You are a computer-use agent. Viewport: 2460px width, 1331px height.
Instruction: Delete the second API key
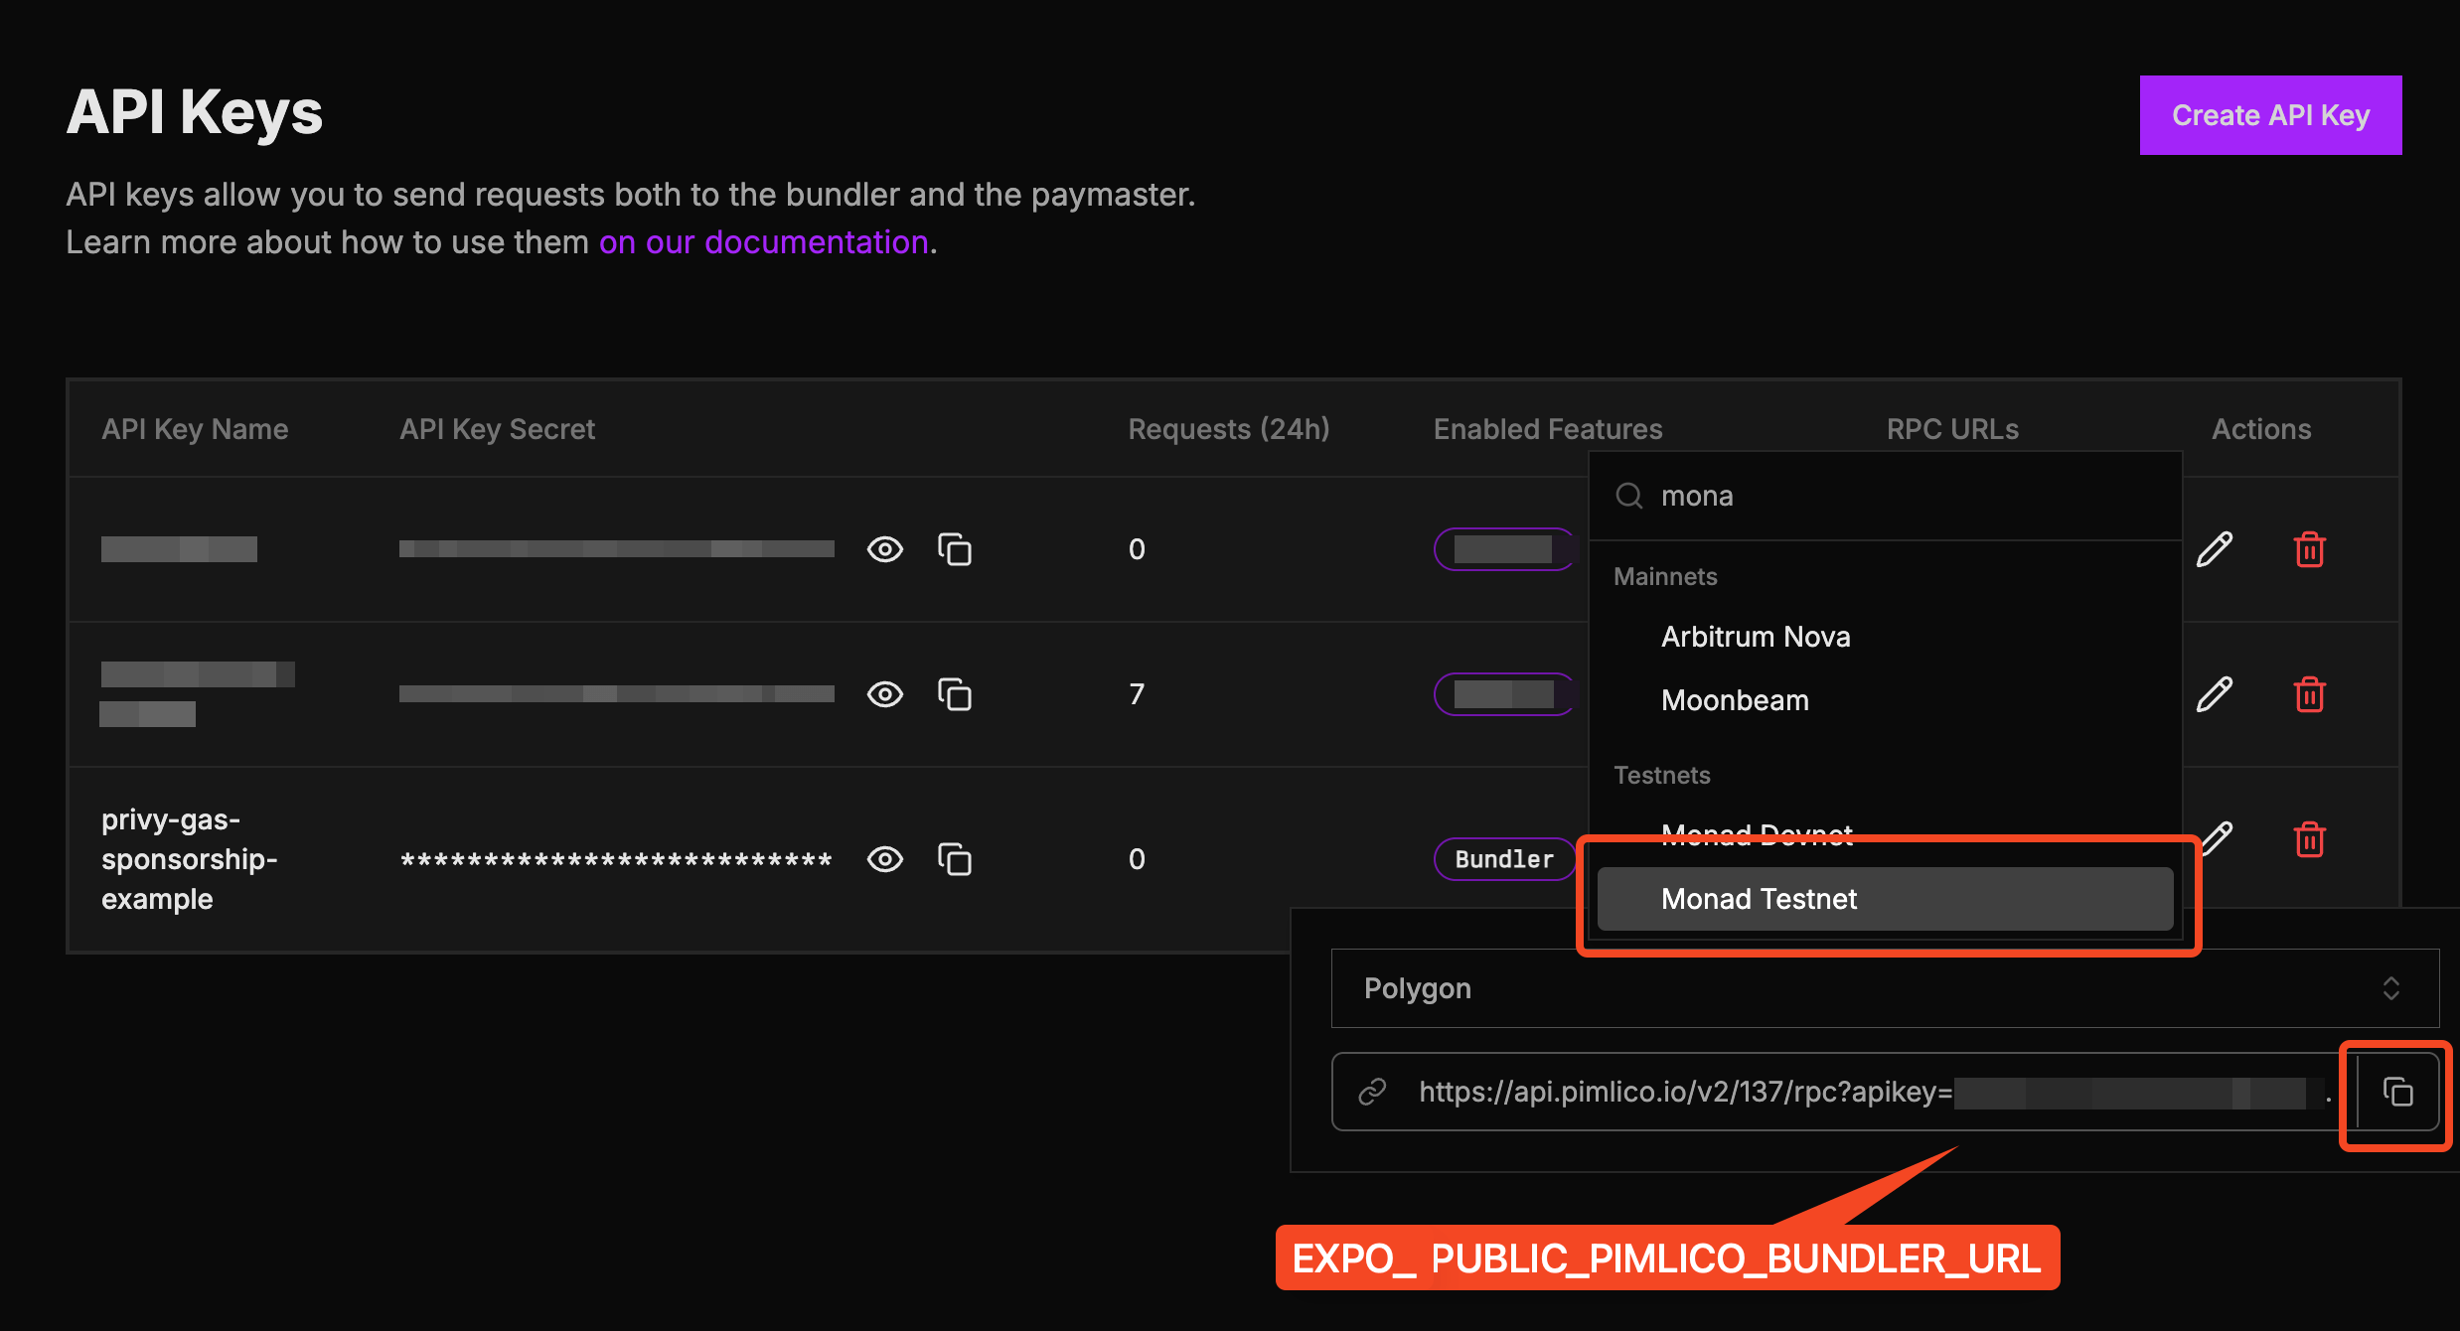[x=2309, y=694]
